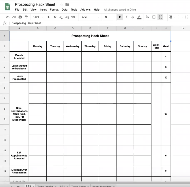Click the Undo arrow icon
Screen dimensions: 190x187
(7, 17)
